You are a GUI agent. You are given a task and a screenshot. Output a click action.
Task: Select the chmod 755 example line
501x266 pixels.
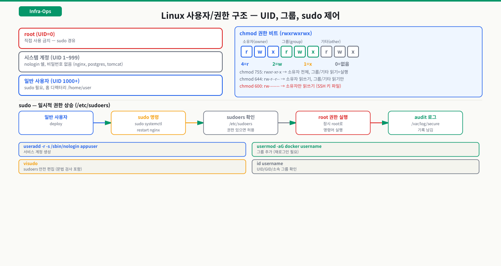click(294, 72)
